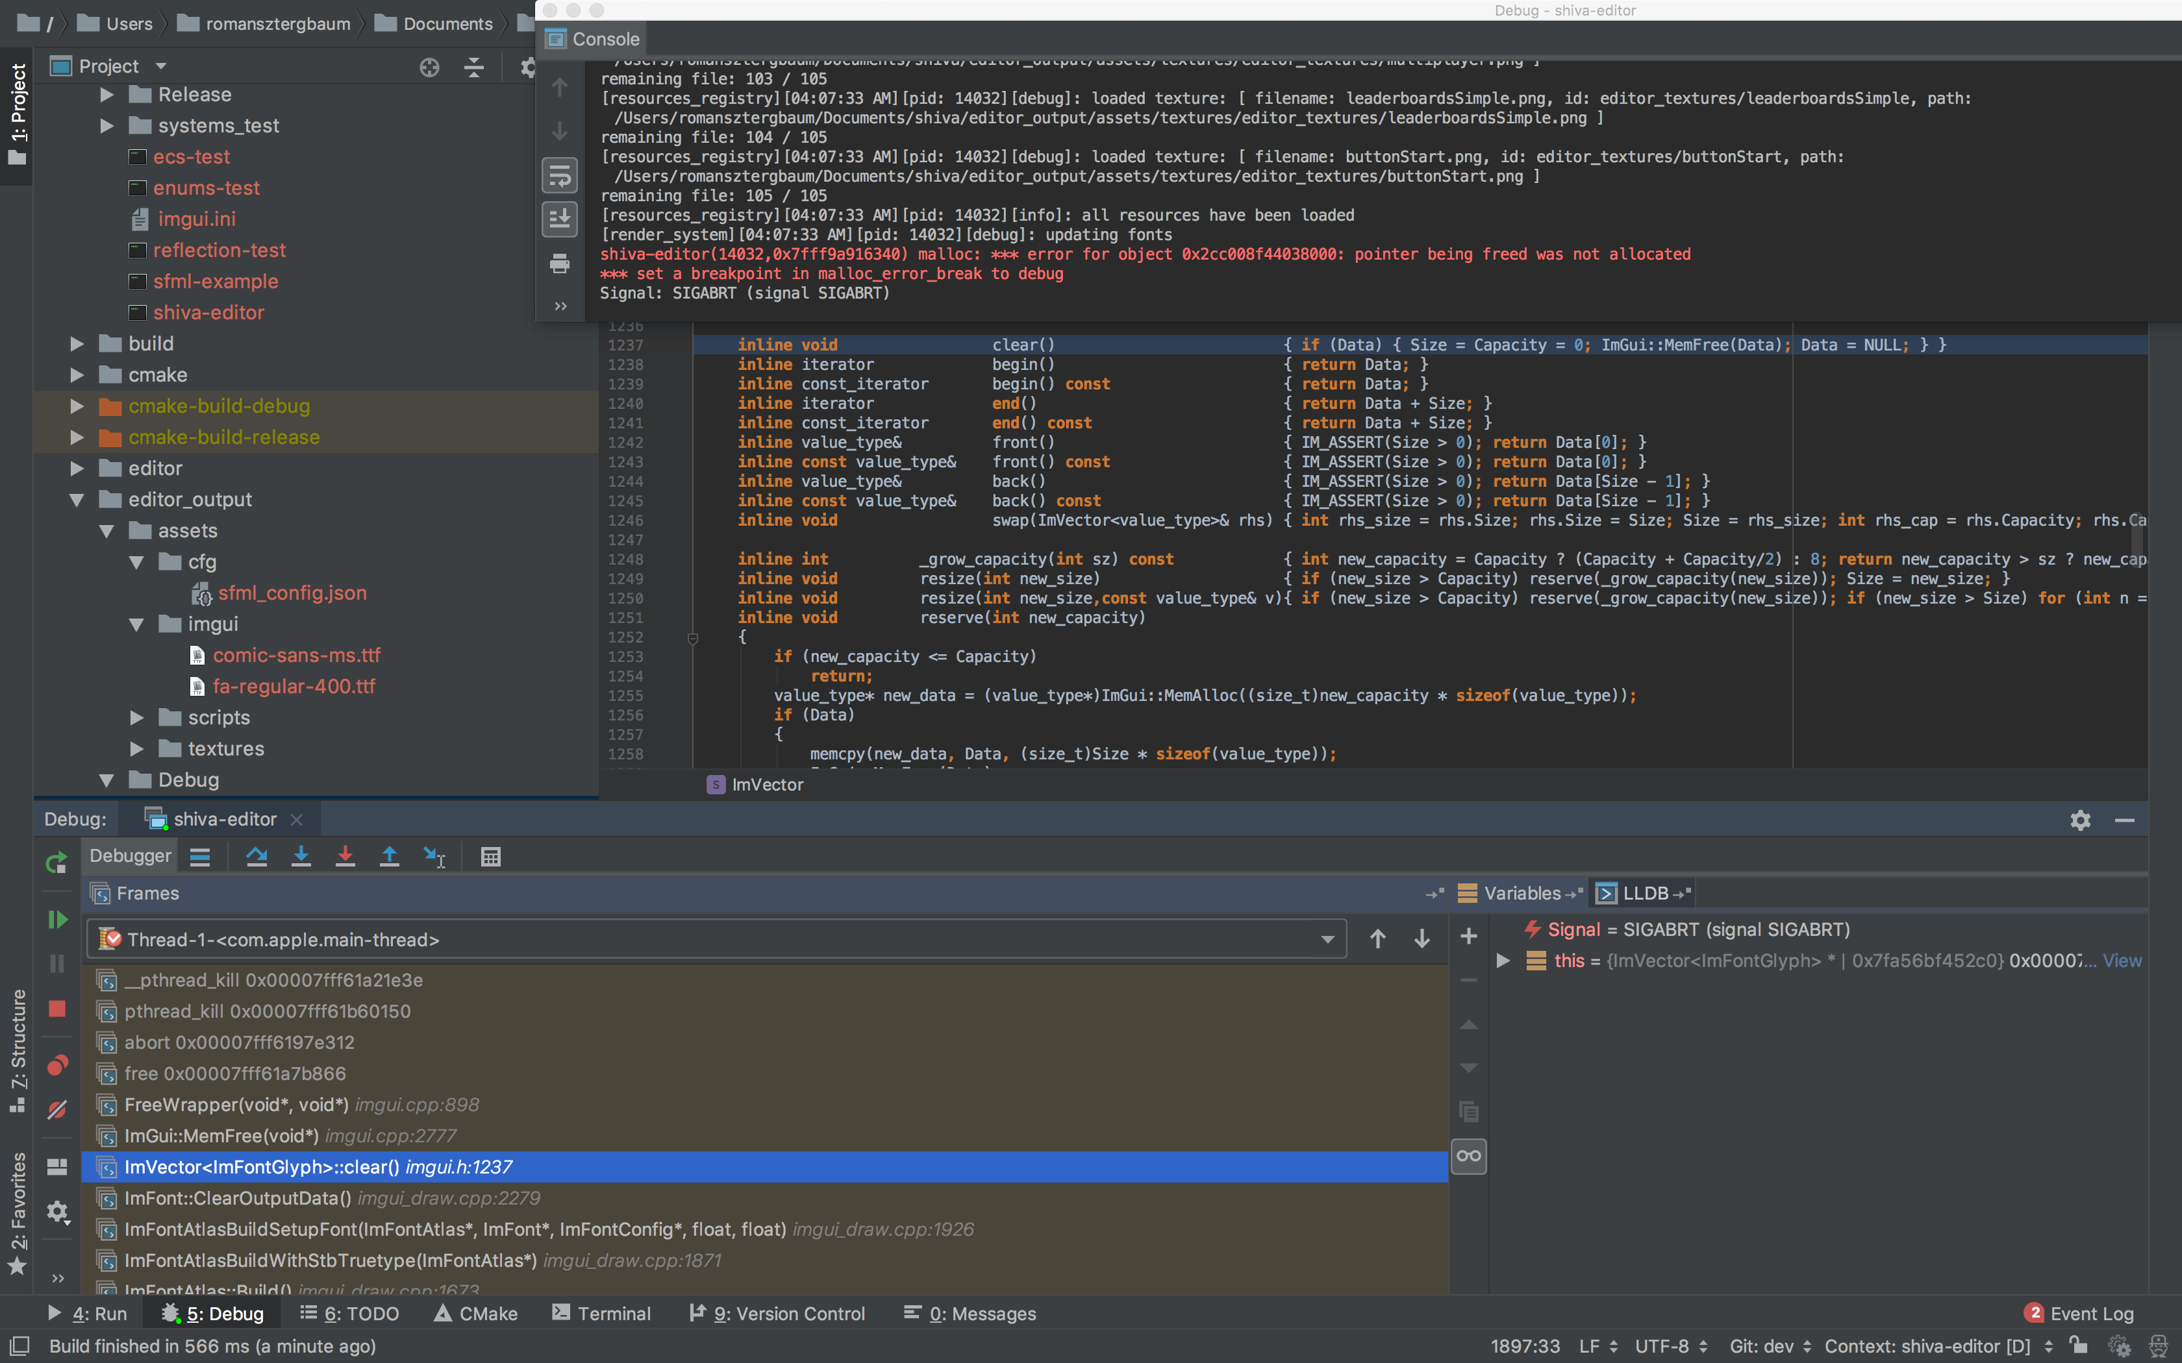Open the Event Log
2182x1363 pixels.
point(2079,1314)
